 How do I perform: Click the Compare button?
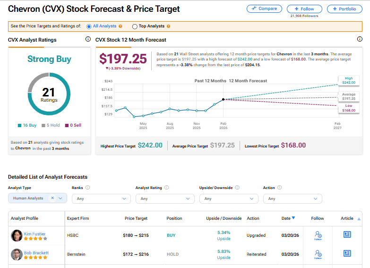[x=264, y=9]
